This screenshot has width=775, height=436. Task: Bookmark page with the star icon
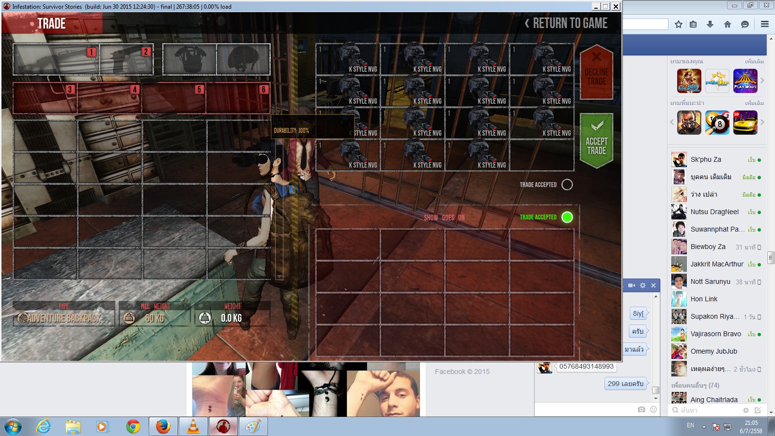679,24
